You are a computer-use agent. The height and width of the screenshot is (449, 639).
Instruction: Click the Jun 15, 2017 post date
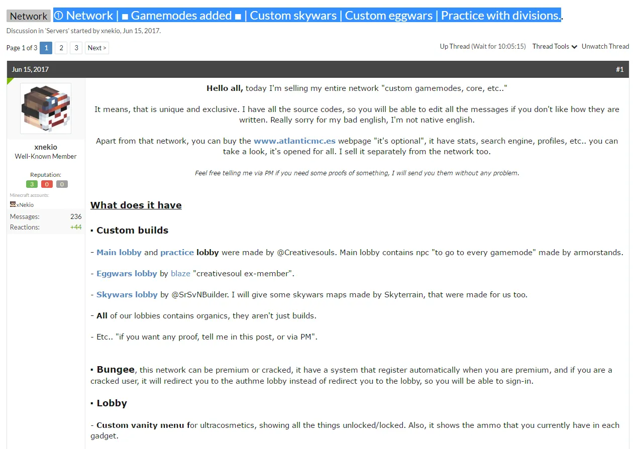(30, 69)
